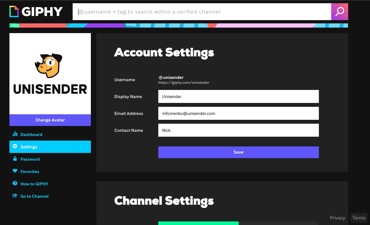The image size is (370, 225).
Task: Click the How to GIPHY question icon
Action: 15,183
